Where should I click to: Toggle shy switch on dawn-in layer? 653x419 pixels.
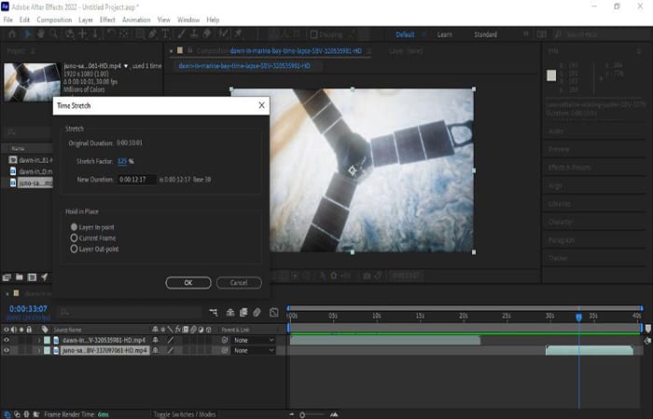[x=156, y=340]
